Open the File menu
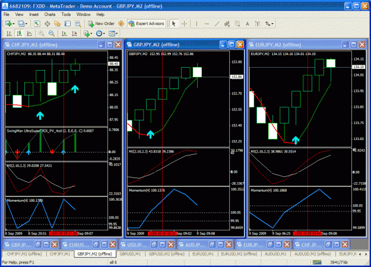371x267 pixels. [x=7, y=14]
